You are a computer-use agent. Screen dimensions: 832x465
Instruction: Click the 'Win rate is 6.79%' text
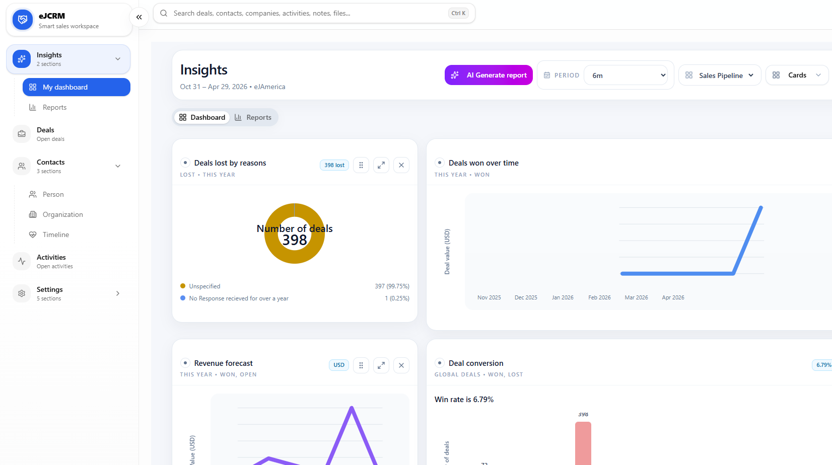pyautogui.click(x=464, y=400)
